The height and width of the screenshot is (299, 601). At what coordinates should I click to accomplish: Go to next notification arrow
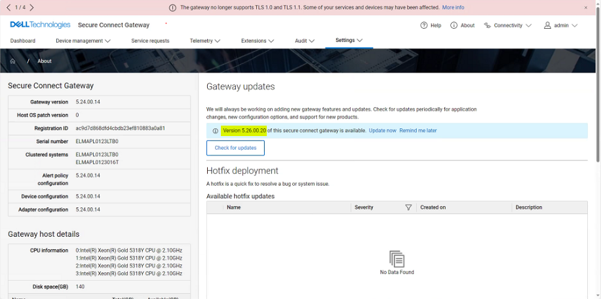coord(31,7)
